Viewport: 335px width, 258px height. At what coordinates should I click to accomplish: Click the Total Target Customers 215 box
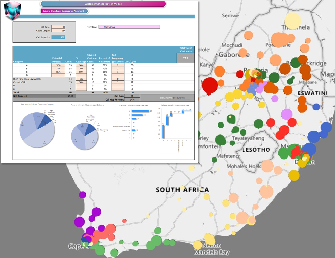click(185, 58)
